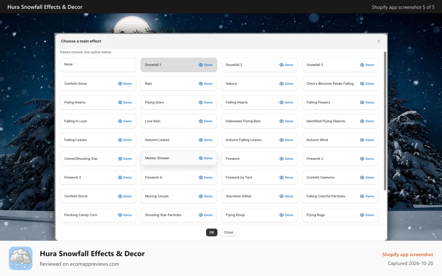Select the None effect option
The image size is (442, 276).
pos(98,65)
